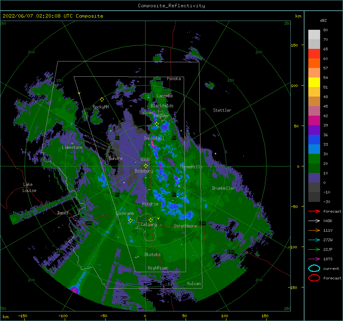Select the light blue 30–33 dBZ swatch
343x321 pixels.
pos(314,149)
